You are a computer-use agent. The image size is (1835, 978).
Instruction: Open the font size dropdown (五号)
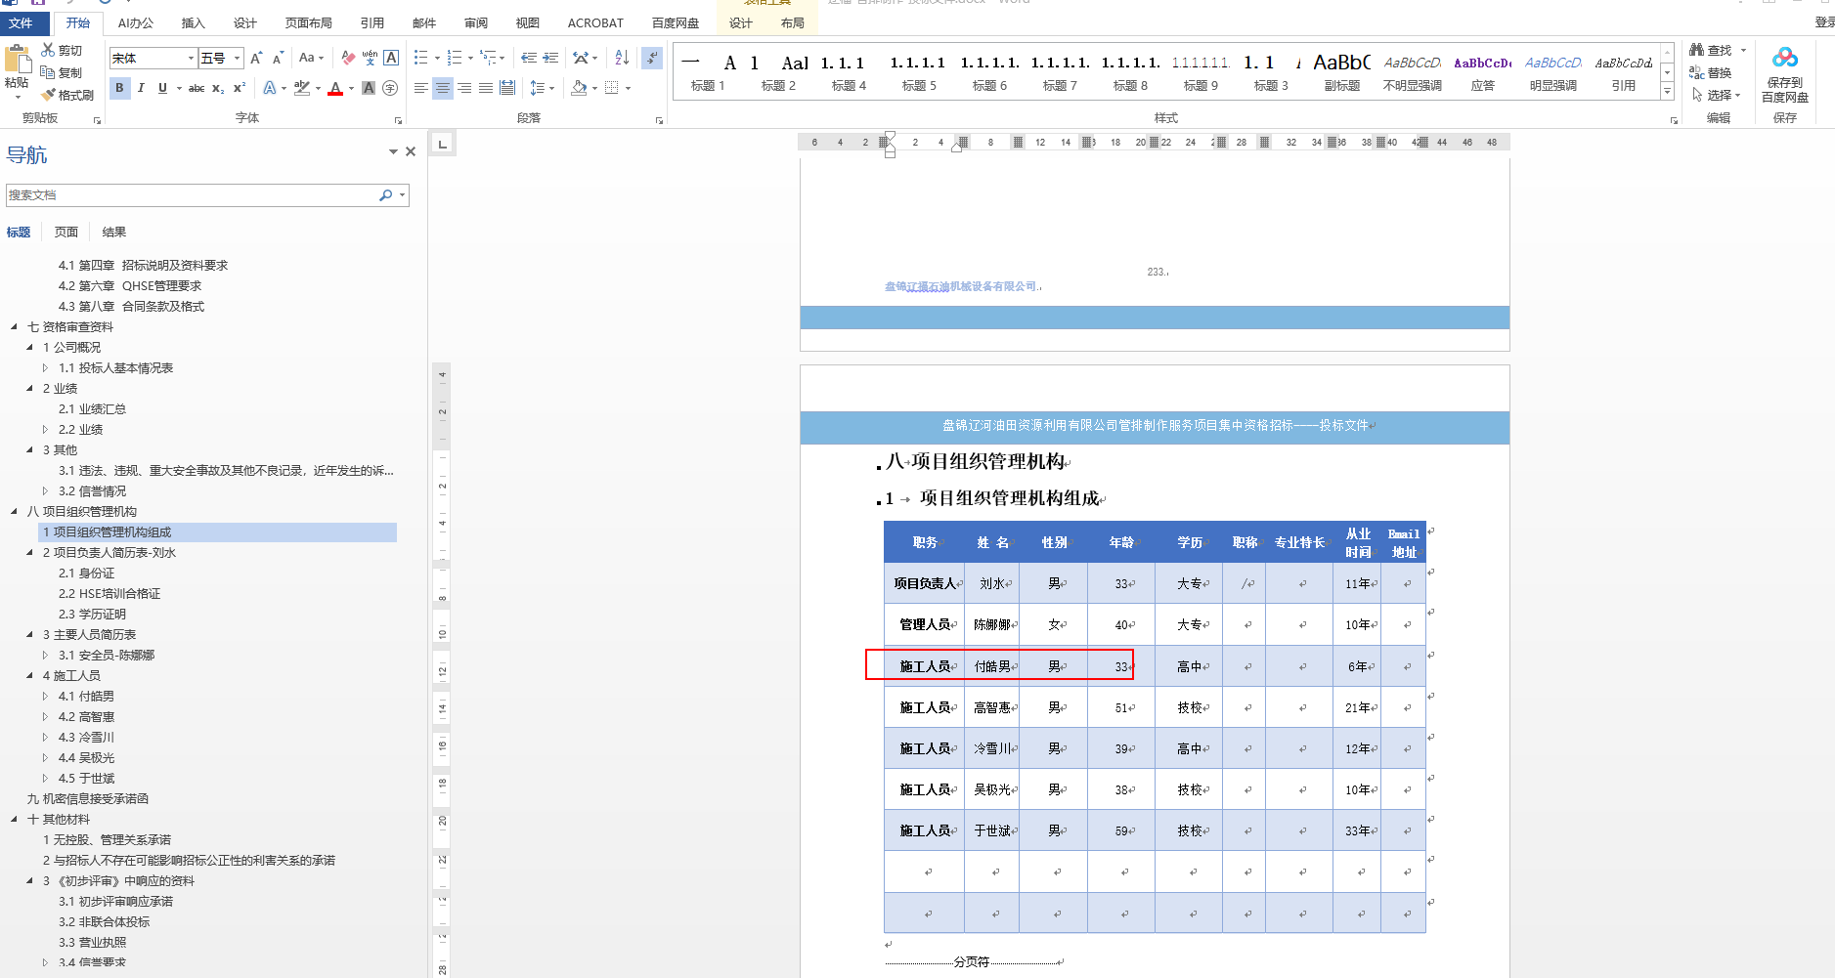[x=237, y=59]
